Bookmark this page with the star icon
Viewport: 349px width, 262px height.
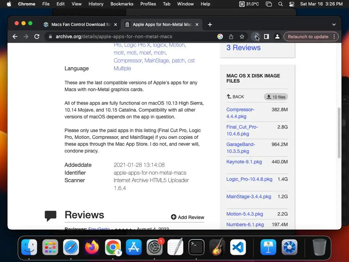pos(242,37)
